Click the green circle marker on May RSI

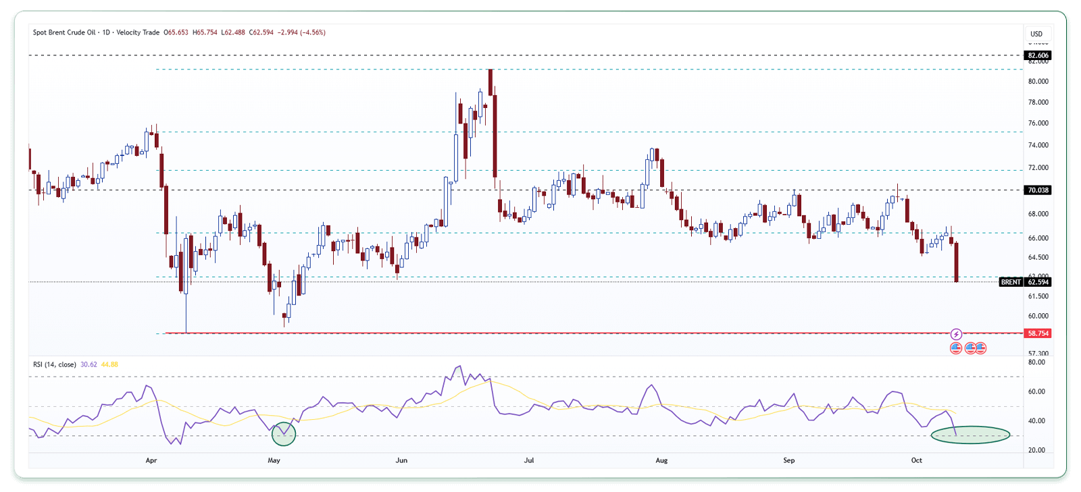(284, 434)
